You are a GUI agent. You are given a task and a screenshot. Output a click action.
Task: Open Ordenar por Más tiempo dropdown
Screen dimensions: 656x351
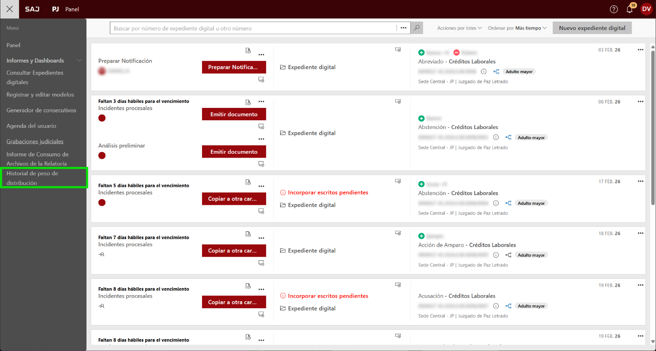pos(517,28)
